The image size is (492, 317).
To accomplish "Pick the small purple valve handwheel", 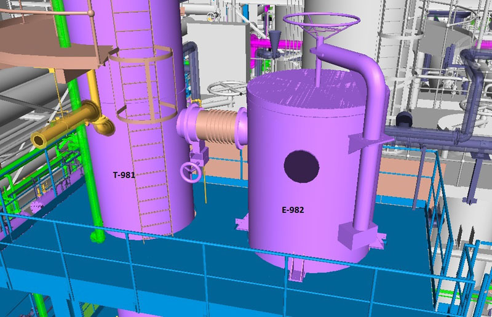I will [x=191, y=172].
